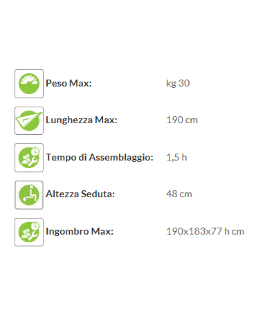Click the assembly time icon beside Tempo di Assemblaggio
256x328 pixels.
pyautogui.click(x=29, y=158)
